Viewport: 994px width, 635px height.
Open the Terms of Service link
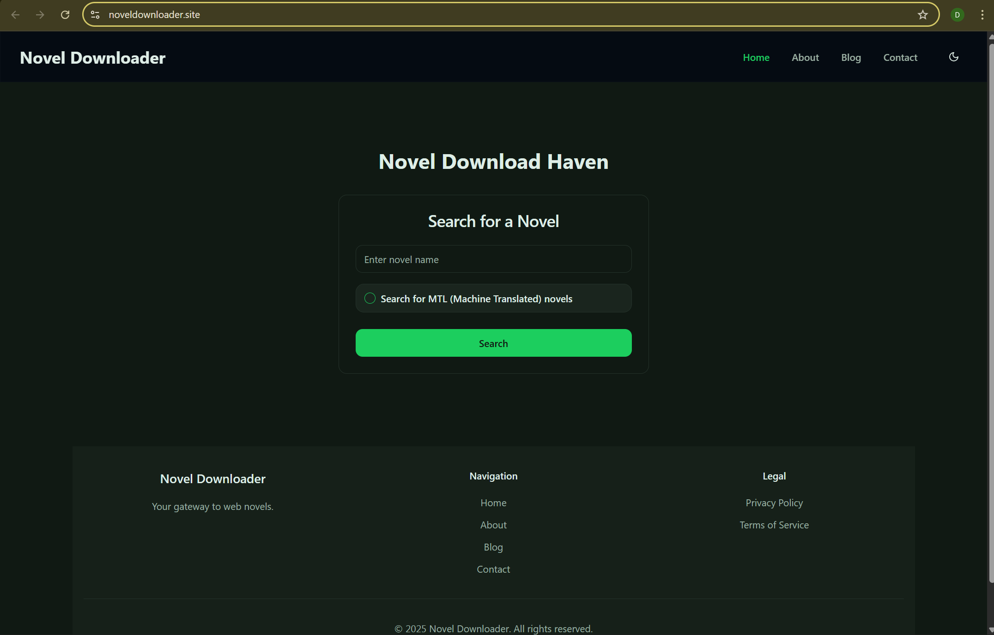[774, 525]
